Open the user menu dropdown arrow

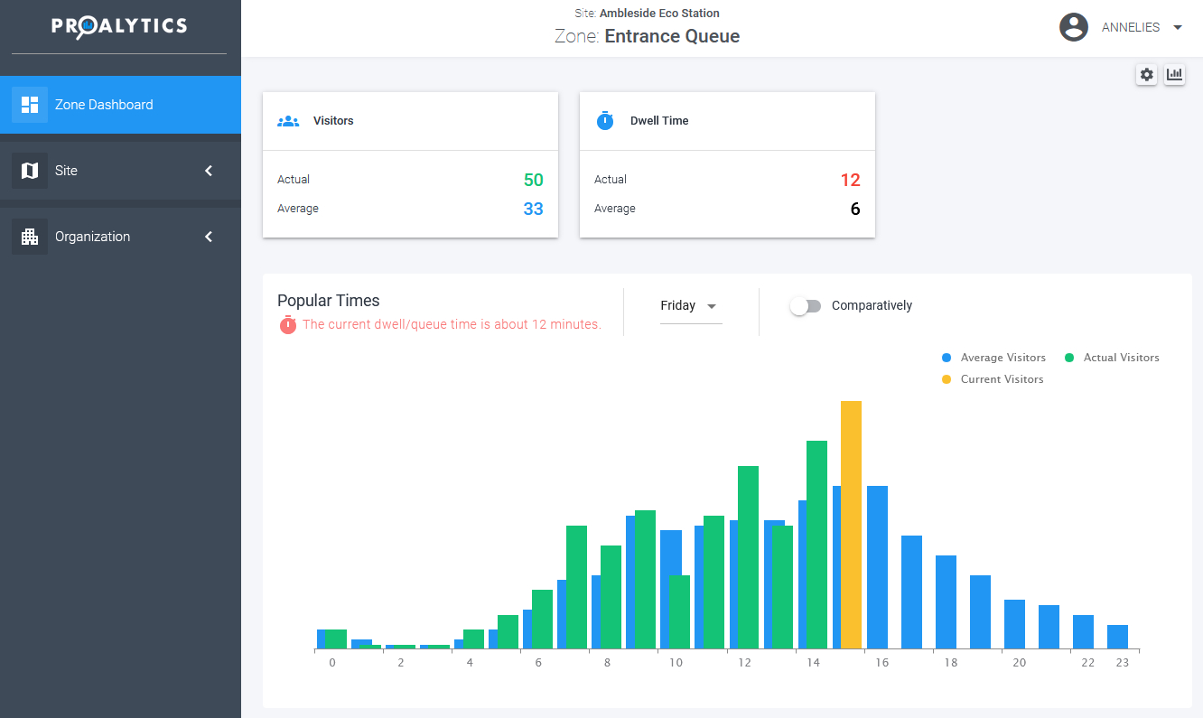(1178, 27)
